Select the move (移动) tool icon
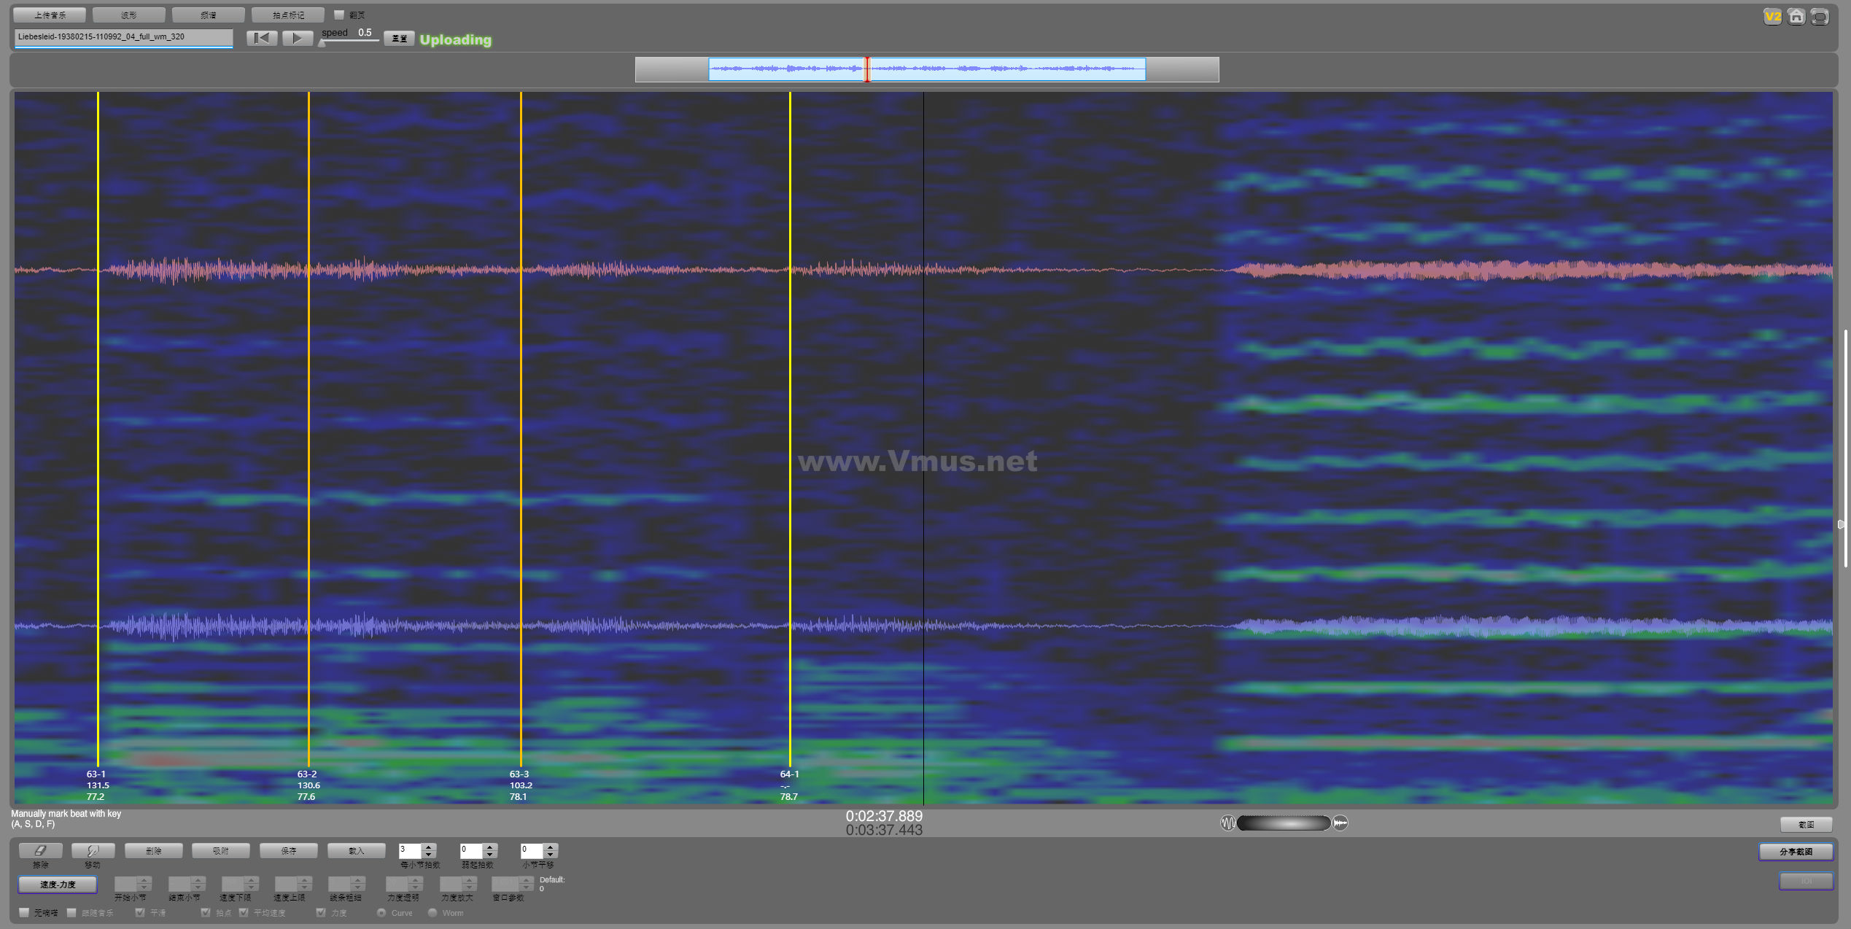The width and height of the screenshot is (1851, 929). click(x=93, y=850)
